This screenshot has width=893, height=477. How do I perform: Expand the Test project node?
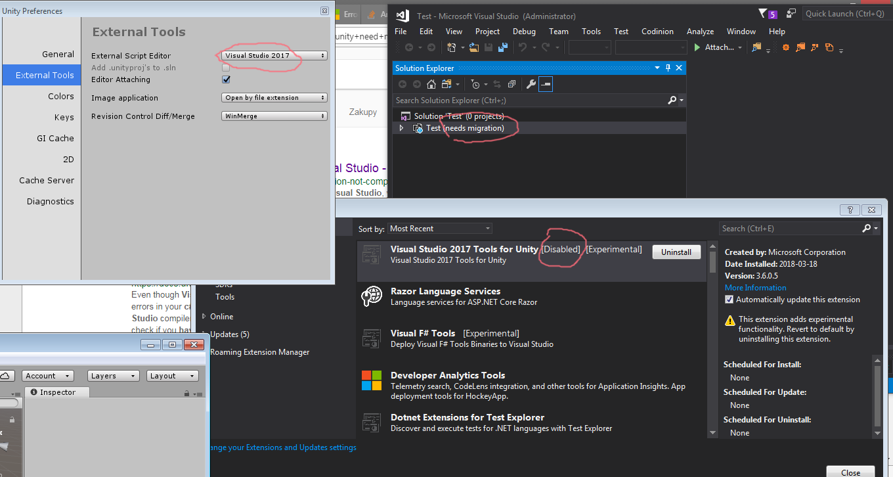coord(401,128)
